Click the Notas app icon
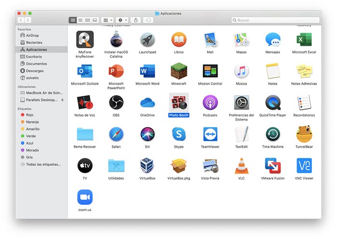The width and height of the screenshot is (337, 239). pos(273,71)
